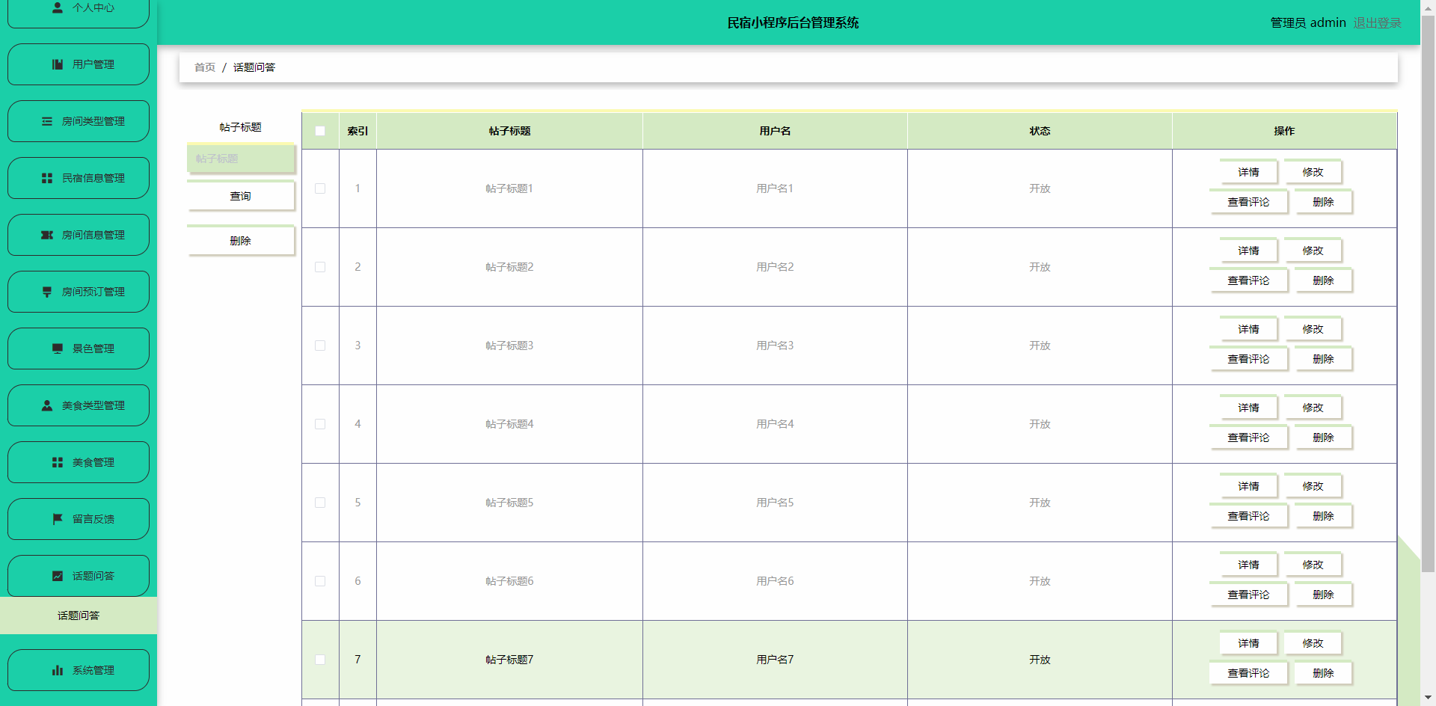This screenshot has width=1436, height=706.
Task: Click the monitor icon for 景色管理
Action: click(x=58, y=349)
